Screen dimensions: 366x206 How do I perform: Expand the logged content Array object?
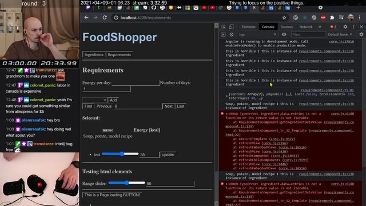[226, 96]
